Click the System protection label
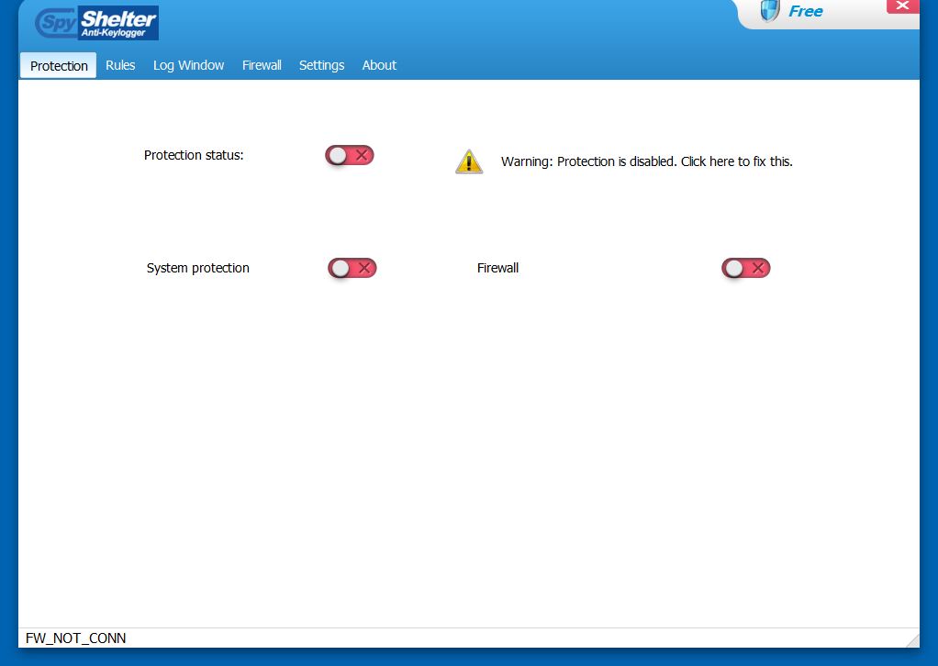The width and height of the screenshot is (938, 666). coord(198,268)
